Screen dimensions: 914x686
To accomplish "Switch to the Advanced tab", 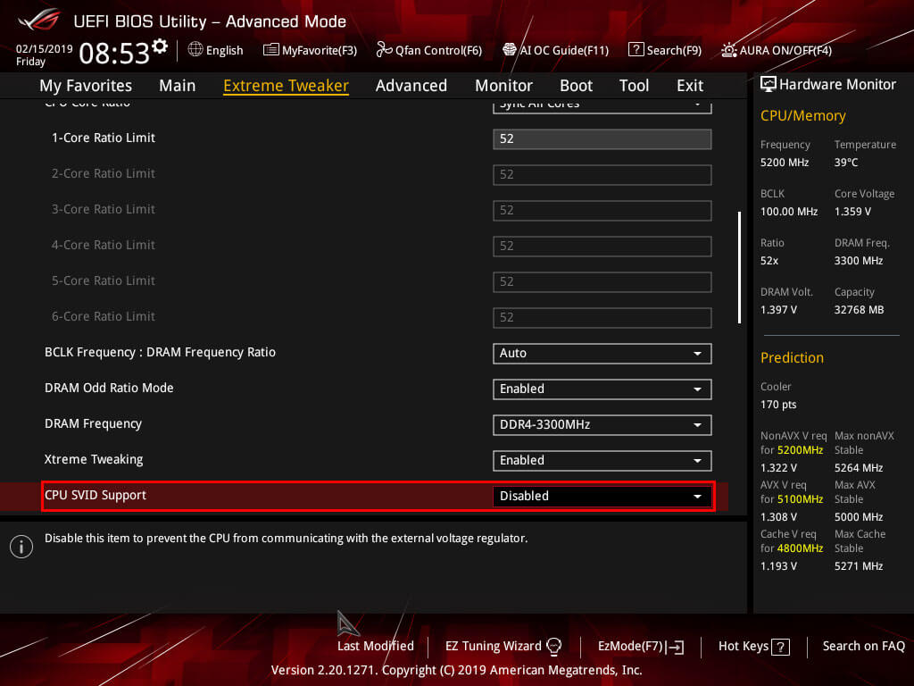I will pyautogui.click(x=411, y=86).
